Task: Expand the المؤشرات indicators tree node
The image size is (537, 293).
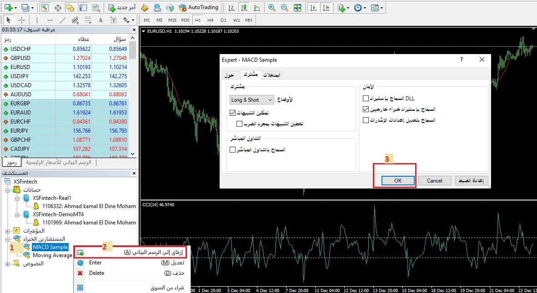Action: pos(7,231)
